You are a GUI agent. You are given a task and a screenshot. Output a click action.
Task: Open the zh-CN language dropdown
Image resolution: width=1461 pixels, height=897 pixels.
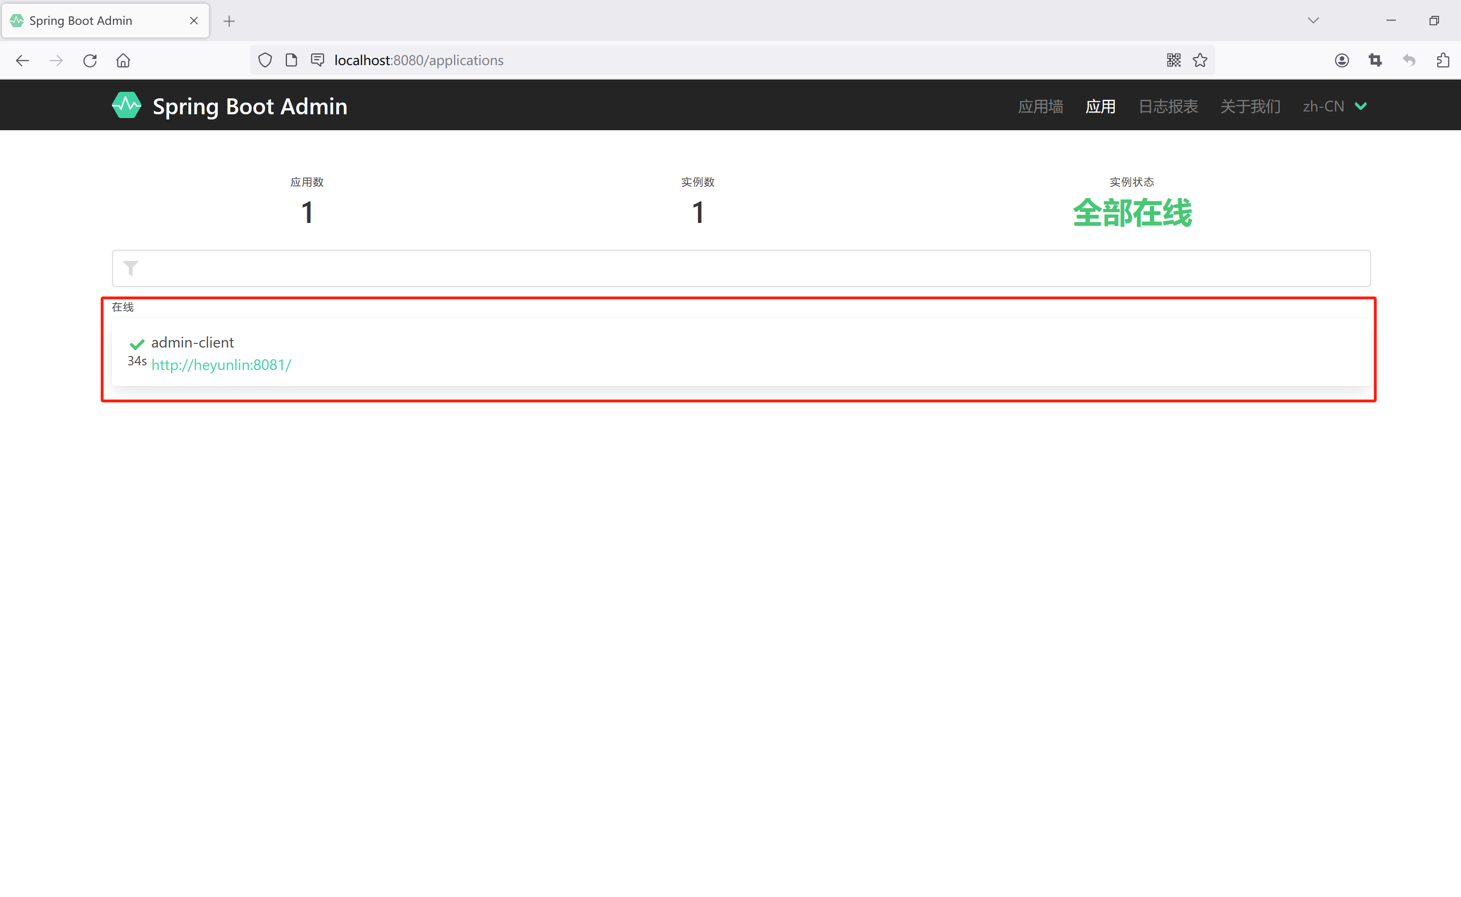tap(1334, 105)
